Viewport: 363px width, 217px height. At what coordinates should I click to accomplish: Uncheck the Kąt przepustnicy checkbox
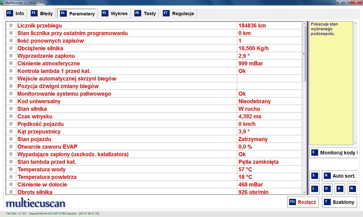11,131
